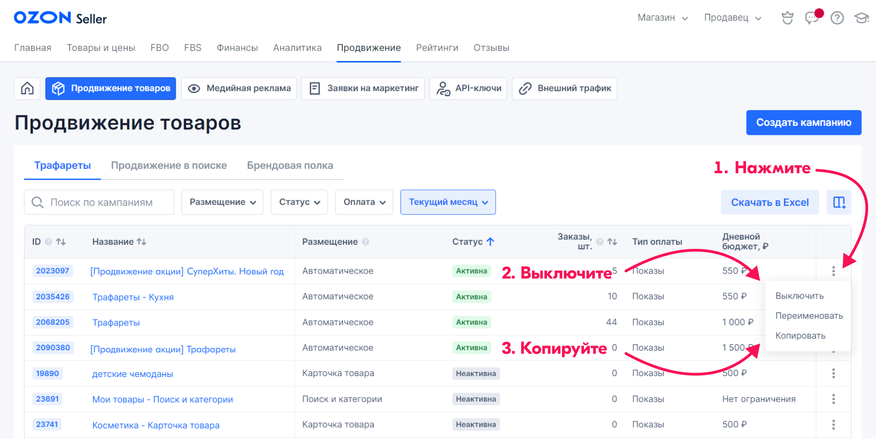The height and width of the screenshot is (439, 876).
Task: Click Неактивна status in row 23741
Action: click(x=476, y=424)
